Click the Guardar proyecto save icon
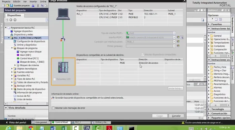The image size is (235, 130). point(11,6)
